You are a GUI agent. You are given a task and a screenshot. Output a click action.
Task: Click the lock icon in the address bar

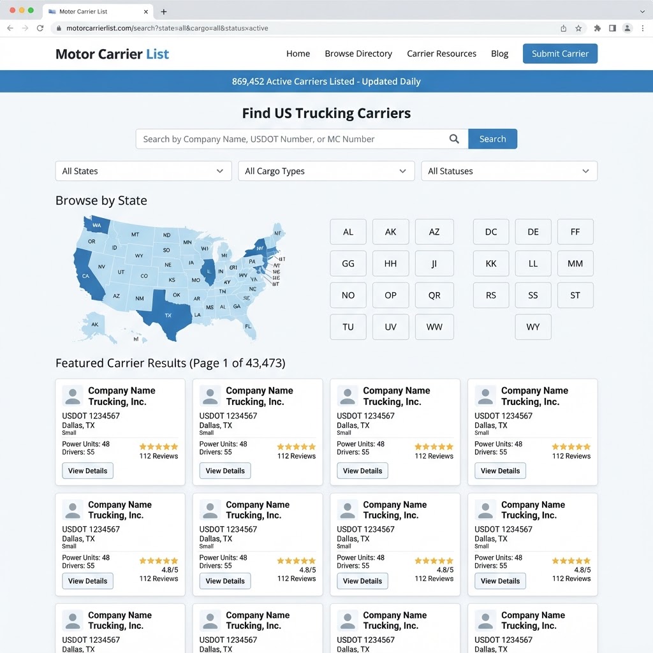59,28
